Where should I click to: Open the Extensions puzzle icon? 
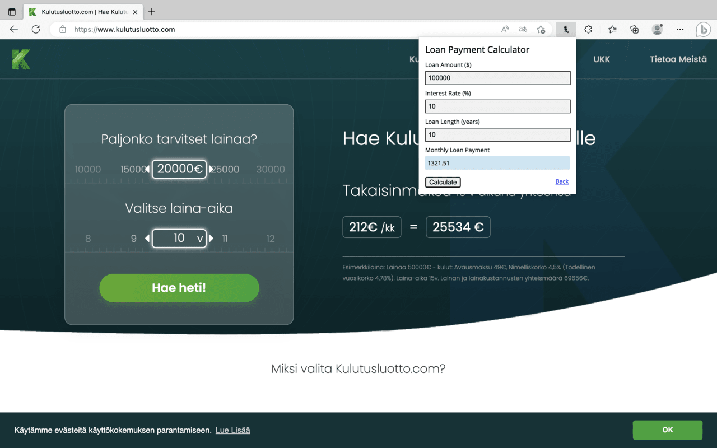click(x=588, y=29)
